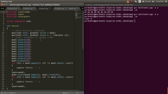168x94 pixels.
Task: Close the terminal window
Action: pos(86,5)
